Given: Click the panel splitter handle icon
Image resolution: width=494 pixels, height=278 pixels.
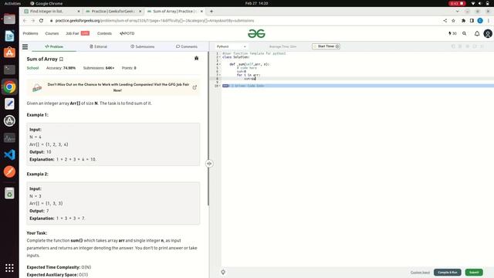Looking at the screenshot, I should pos(209,164).
